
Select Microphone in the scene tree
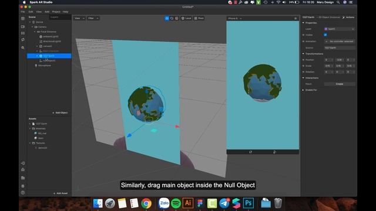pos(45,65)
